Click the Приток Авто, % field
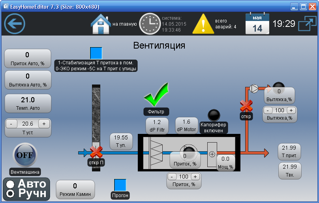This screenshot has height=203, width=319. tap(28, 58)
